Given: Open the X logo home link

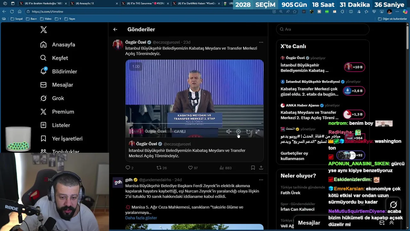Looking at the screenshot, I should tap(44, 30).
